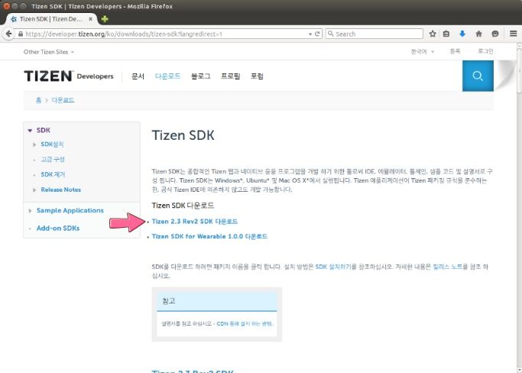Click the 홈 breadcrumb link
The width and height of the screenshot is (522, 373).
click(39, 100)
